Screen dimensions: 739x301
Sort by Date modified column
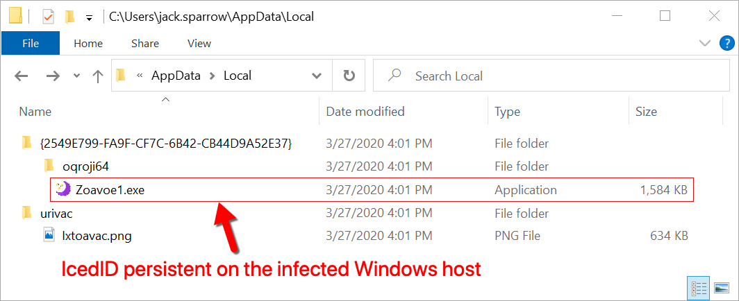366,112
